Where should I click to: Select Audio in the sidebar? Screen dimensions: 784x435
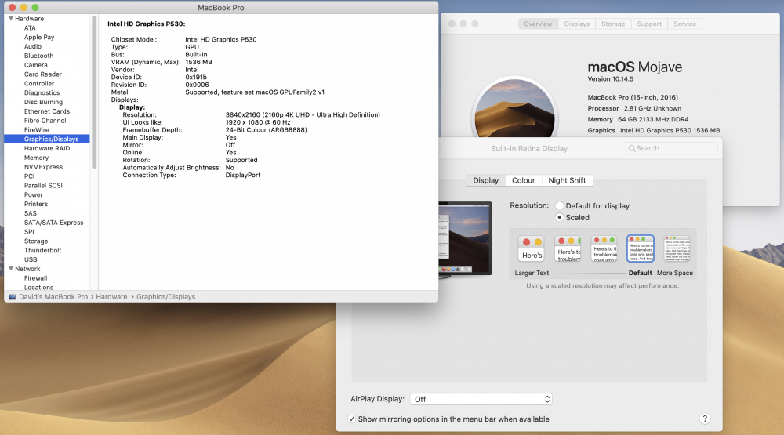pyautogui.click(x=32, y=46)
